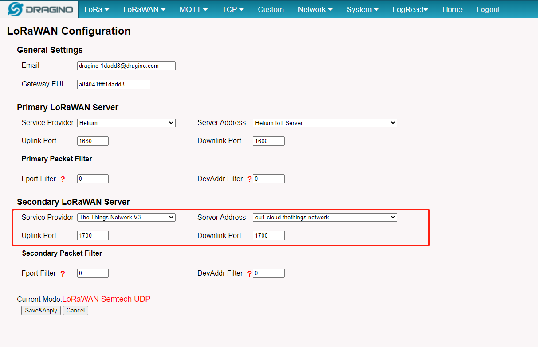The height and width of the screenshot is (347, 538).
Task: Click the Logout link
Action: 488,9
